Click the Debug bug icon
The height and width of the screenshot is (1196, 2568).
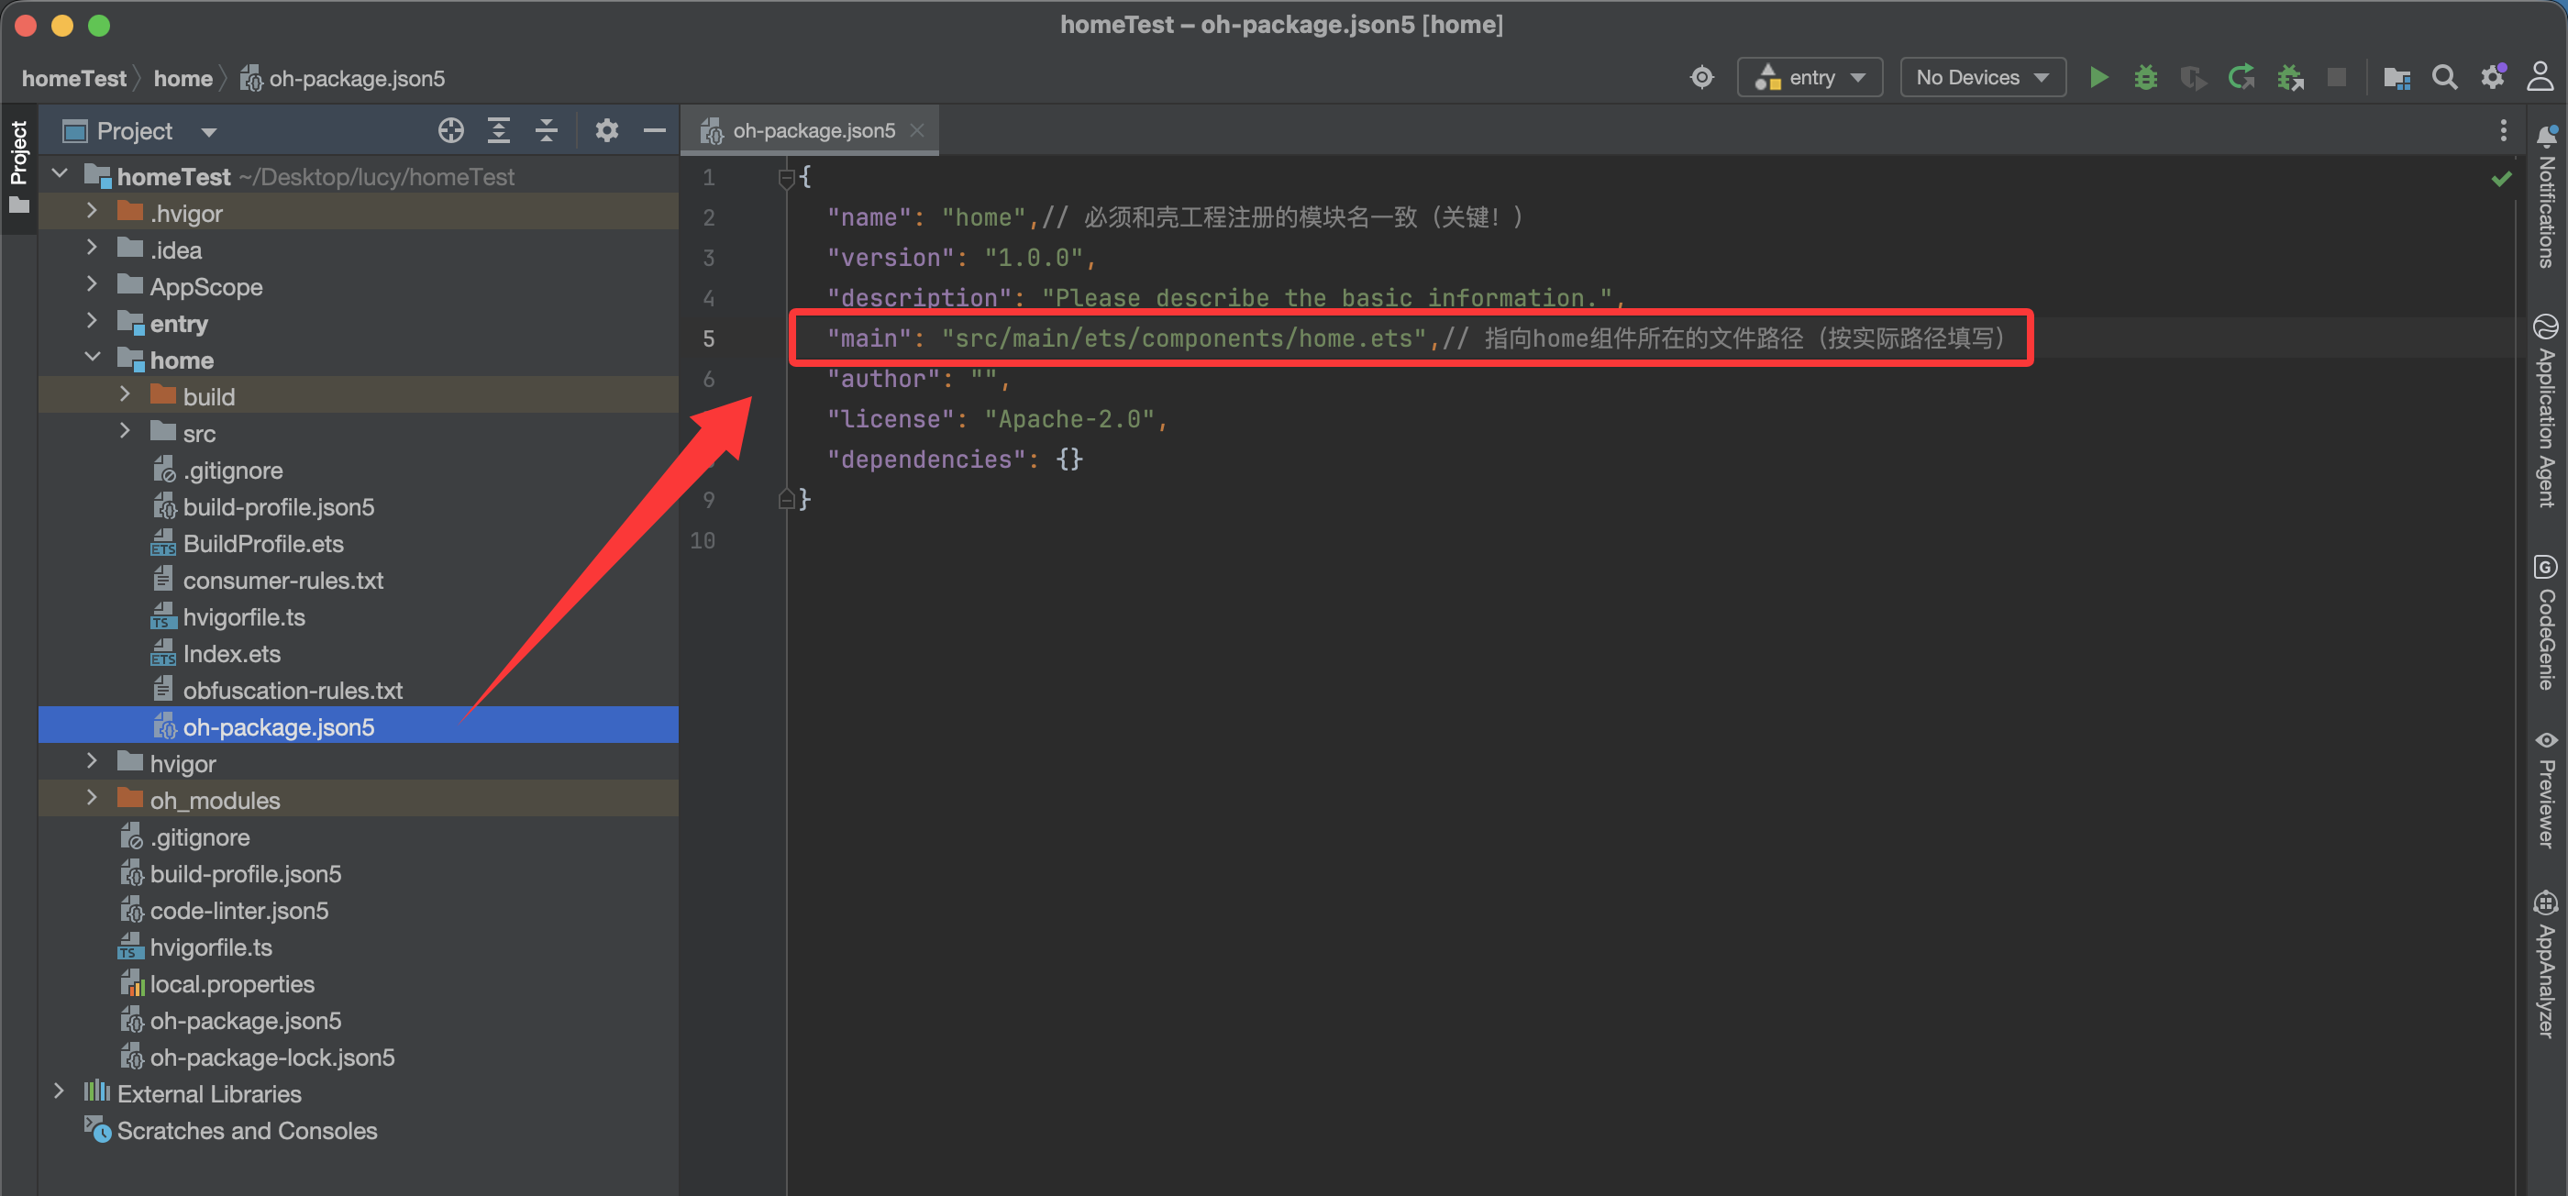tap(2145, 77)
